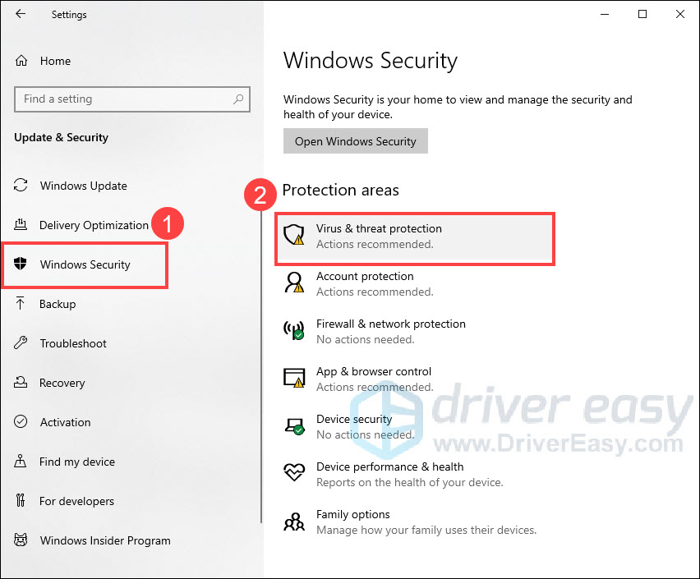
Task: Open the Backup settings page
Action: point(58,304)
